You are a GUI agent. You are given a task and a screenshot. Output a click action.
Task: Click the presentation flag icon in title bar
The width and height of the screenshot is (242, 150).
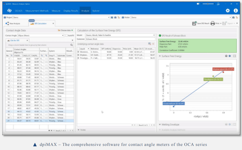[x=198, y=4]
